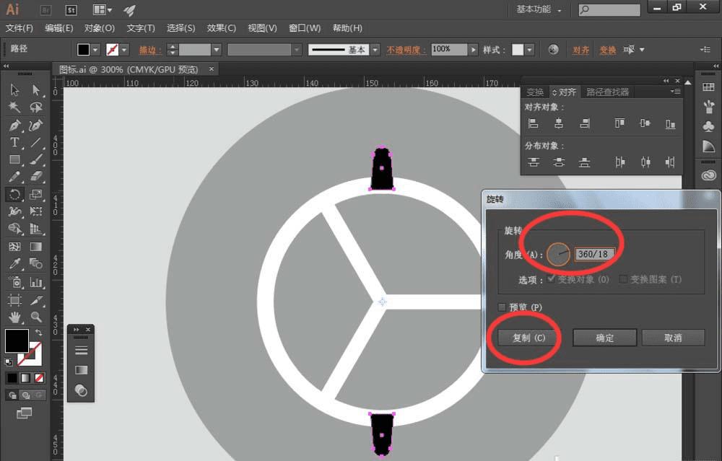Click the 取消 button

pyautogui.click(x=673, y=338)
